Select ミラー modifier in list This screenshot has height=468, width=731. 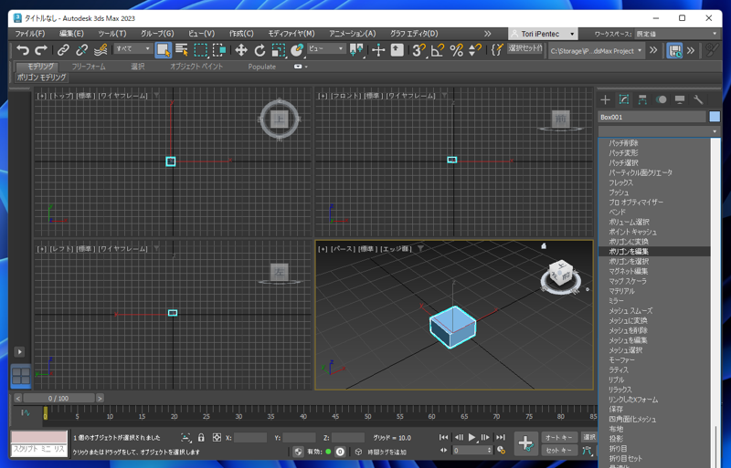point(654,301)
